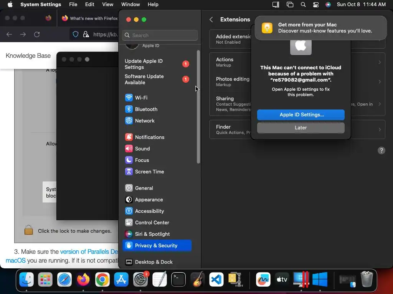
Task: Open the Help menu
Action: (x=153, y=5)
